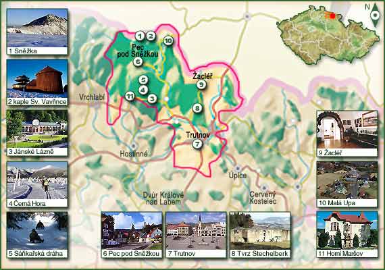
Task: Select map marker number 3
Action: [x=152, y=99]
